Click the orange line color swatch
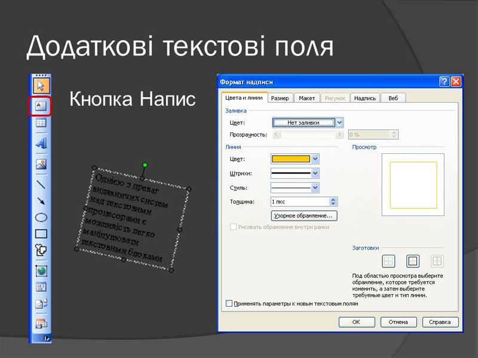 (291, 159)
